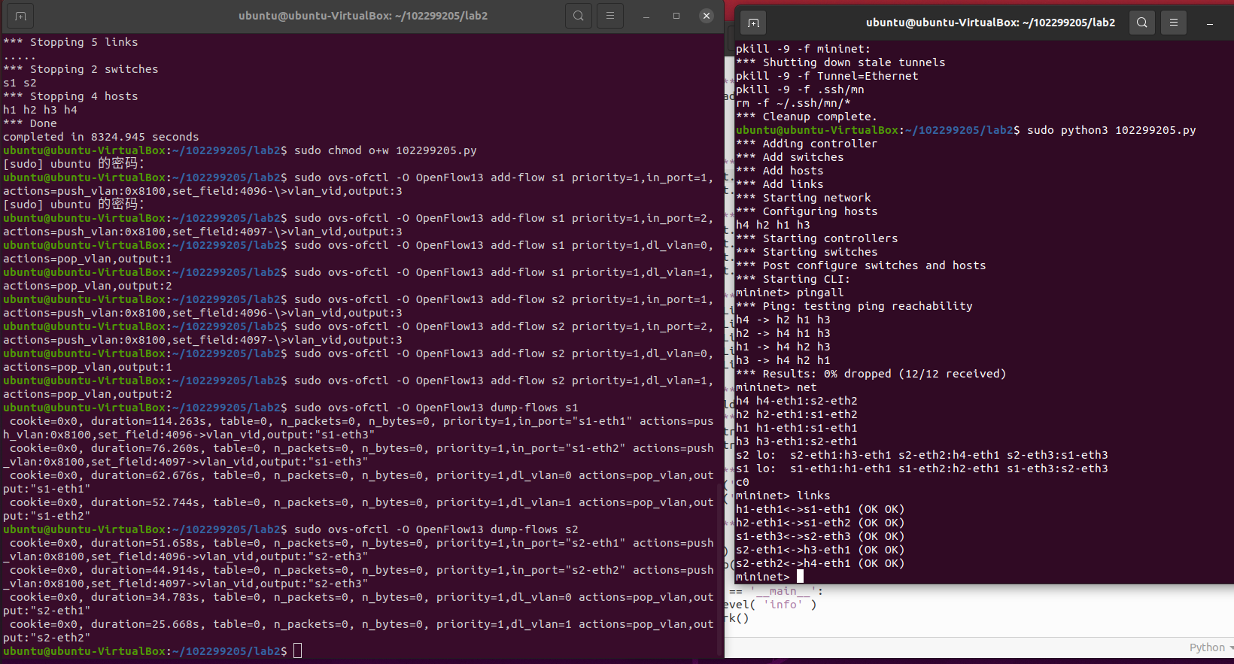This screenshot has height=664, width=1234.
Task: Open search in left terminal window
Action: click(578, 15)
